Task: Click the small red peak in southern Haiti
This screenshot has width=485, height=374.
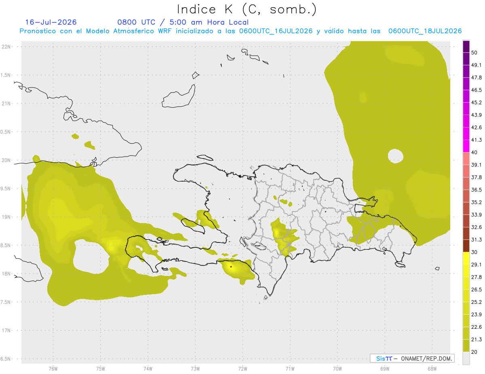Action: coord(231,267)
